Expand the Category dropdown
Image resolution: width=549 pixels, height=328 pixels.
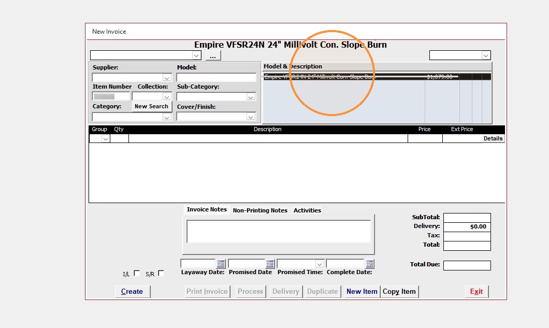pos(167,117)
